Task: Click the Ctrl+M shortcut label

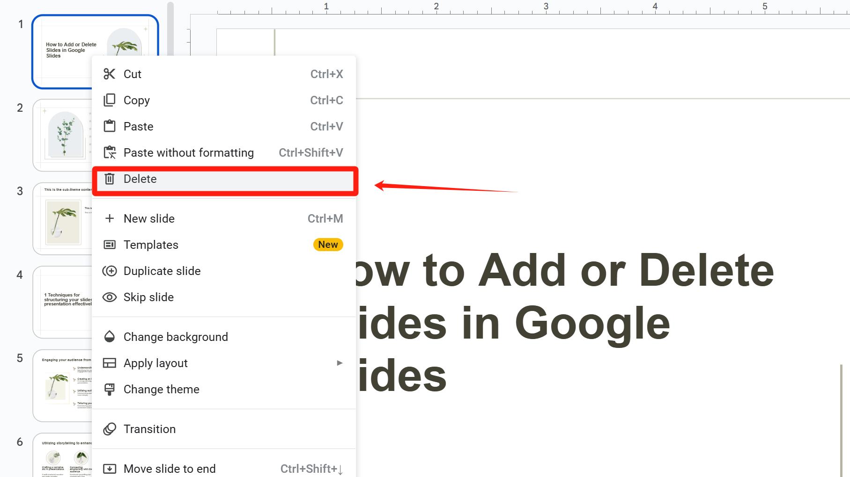Action: tap(325, 218)
